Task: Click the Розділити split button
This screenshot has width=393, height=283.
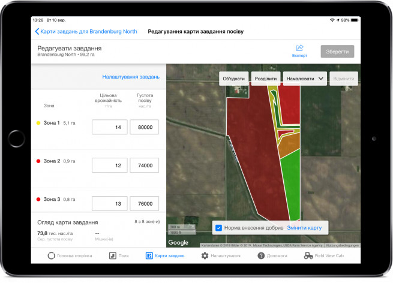Action: [266, 79]
